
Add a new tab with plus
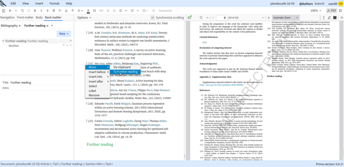52,26
